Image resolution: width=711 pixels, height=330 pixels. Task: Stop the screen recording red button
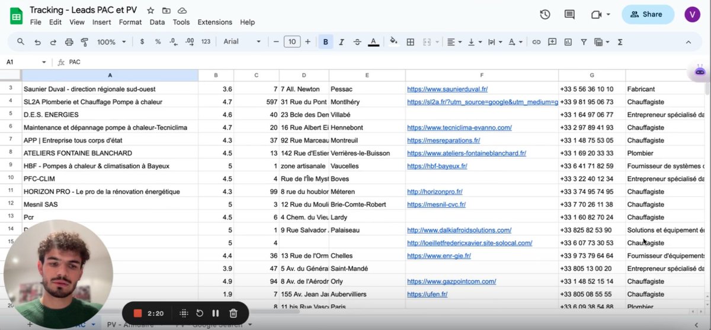click(x=137, y=313)
